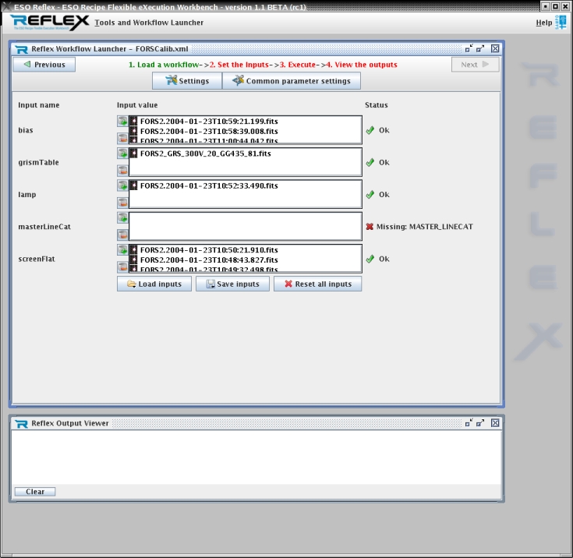This screenshot has height=558, width=573.
Task: Open the Tools and Workflow Launcher menu
Action: (149, 23)
